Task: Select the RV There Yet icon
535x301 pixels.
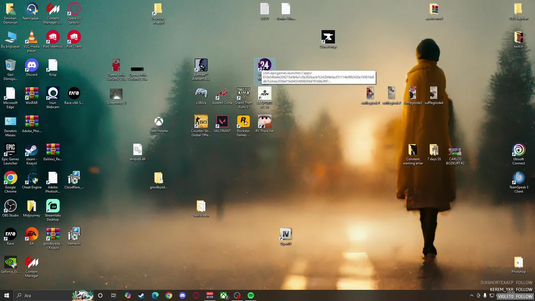Action: pos(265,124)
